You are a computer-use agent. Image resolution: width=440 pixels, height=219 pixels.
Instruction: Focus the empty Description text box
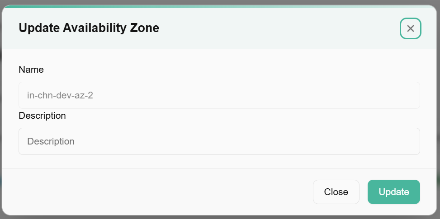pyautogui.click(x=219, y=141)
